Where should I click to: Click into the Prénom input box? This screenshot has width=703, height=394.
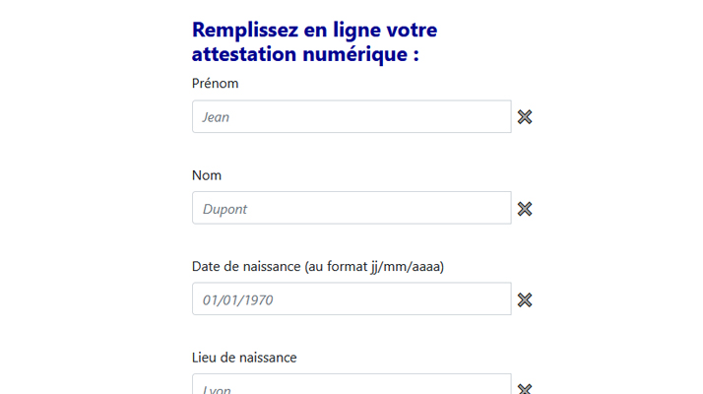351,116
